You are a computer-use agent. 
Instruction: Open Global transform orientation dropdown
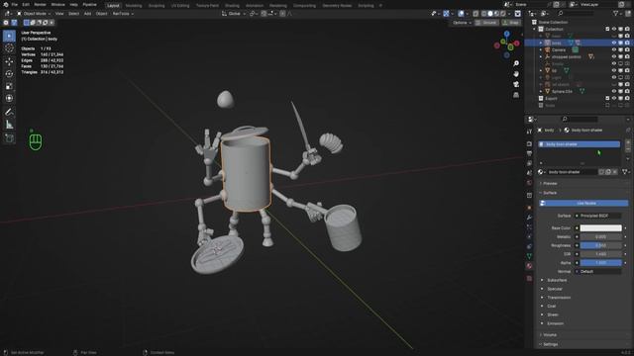234,14
